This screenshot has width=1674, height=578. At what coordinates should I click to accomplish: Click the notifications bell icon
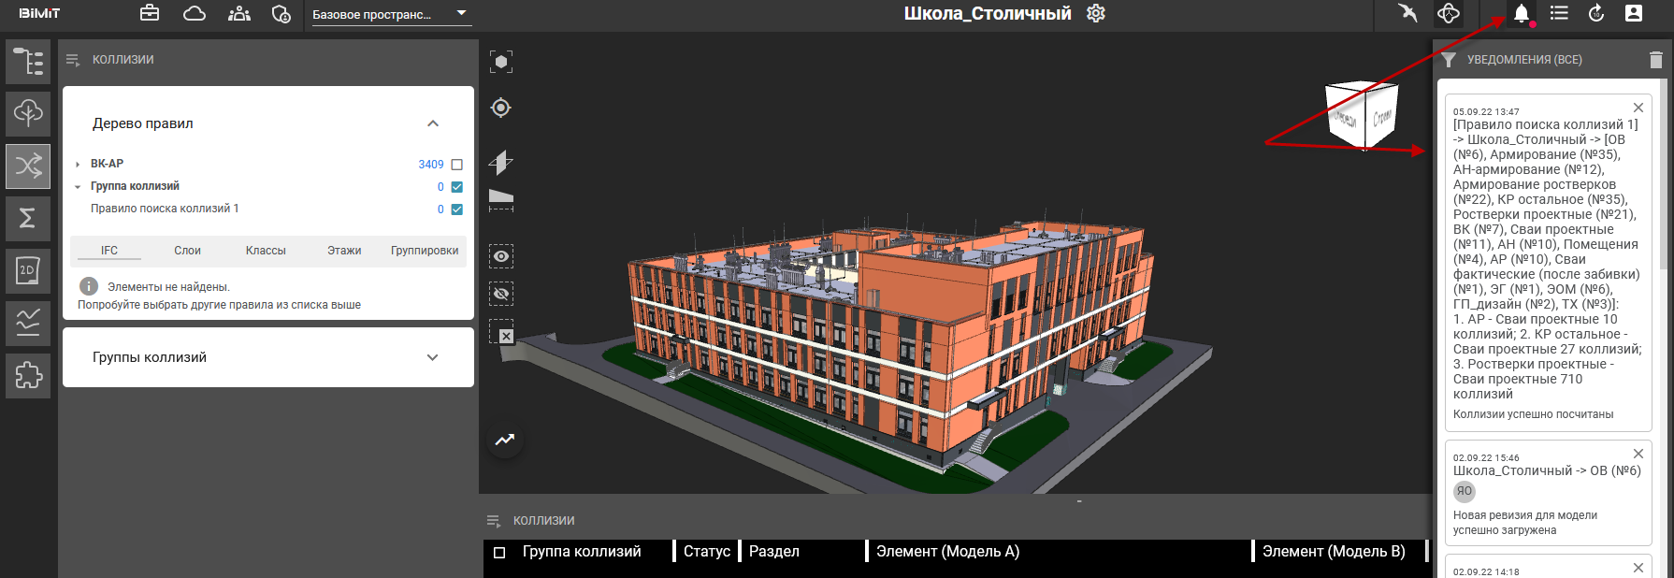pyautogui.click(x=1522, y=13)
